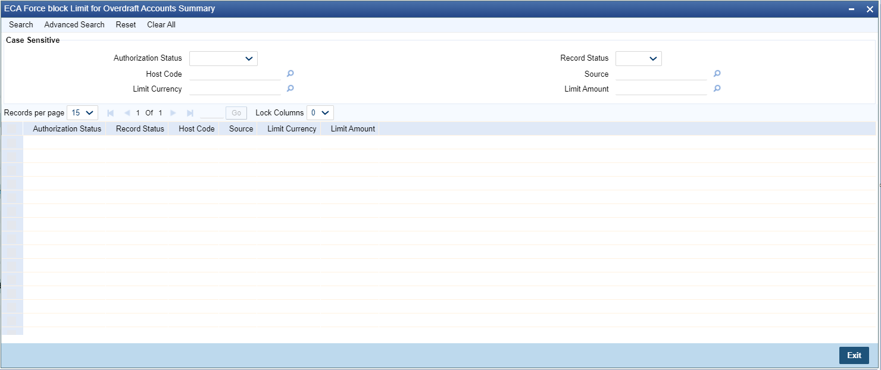The width and height of the screenshot is (881, 370).
Task: Go to first page of records
Action: (110, 112)
